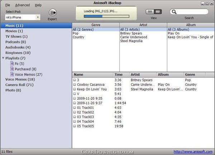The height and width of the screenshot is (155, 215).
Task: Sort by the Time column header
Action: (x=121, y=74)
